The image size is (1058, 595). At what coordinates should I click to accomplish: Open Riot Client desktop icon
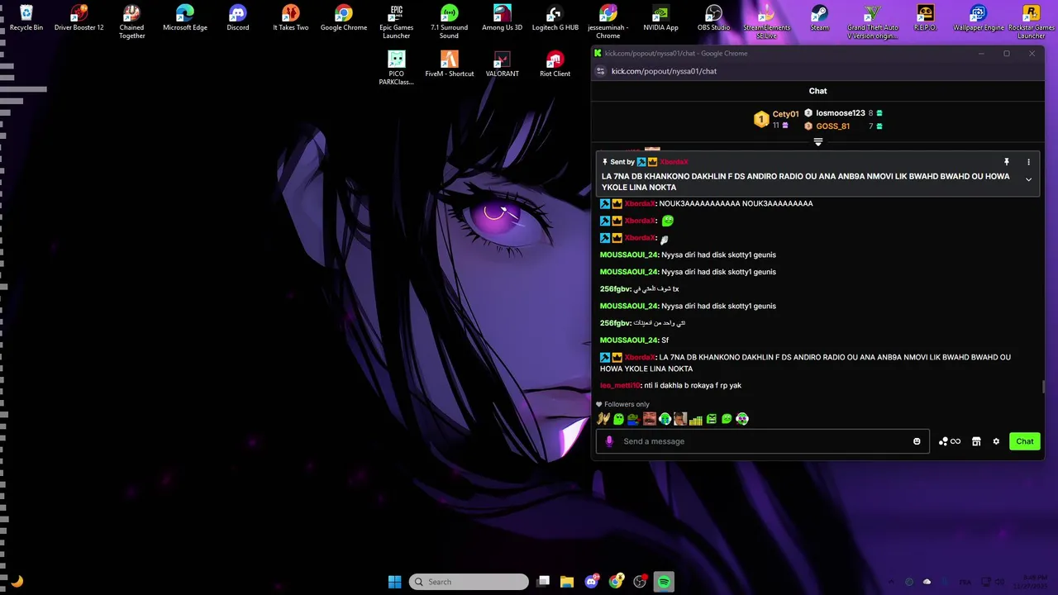pos(555,64)
